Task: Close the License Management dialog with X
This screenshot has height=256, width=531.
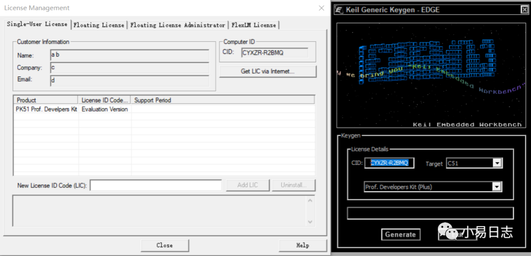Action: click(x=322, y=8)
